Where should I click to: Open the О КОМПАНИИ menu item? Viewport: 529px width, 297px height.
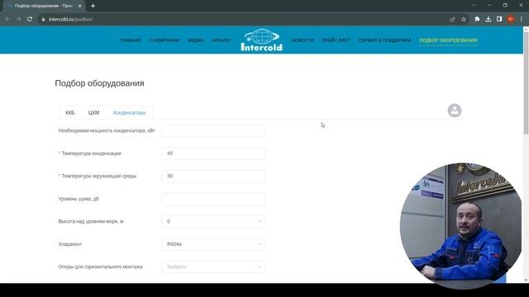(164, 40)
